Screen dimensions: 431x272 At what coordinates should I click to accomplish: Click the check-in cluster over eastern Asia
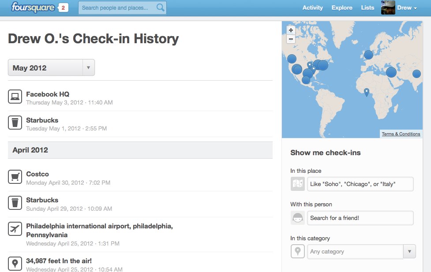pos(417,74)
